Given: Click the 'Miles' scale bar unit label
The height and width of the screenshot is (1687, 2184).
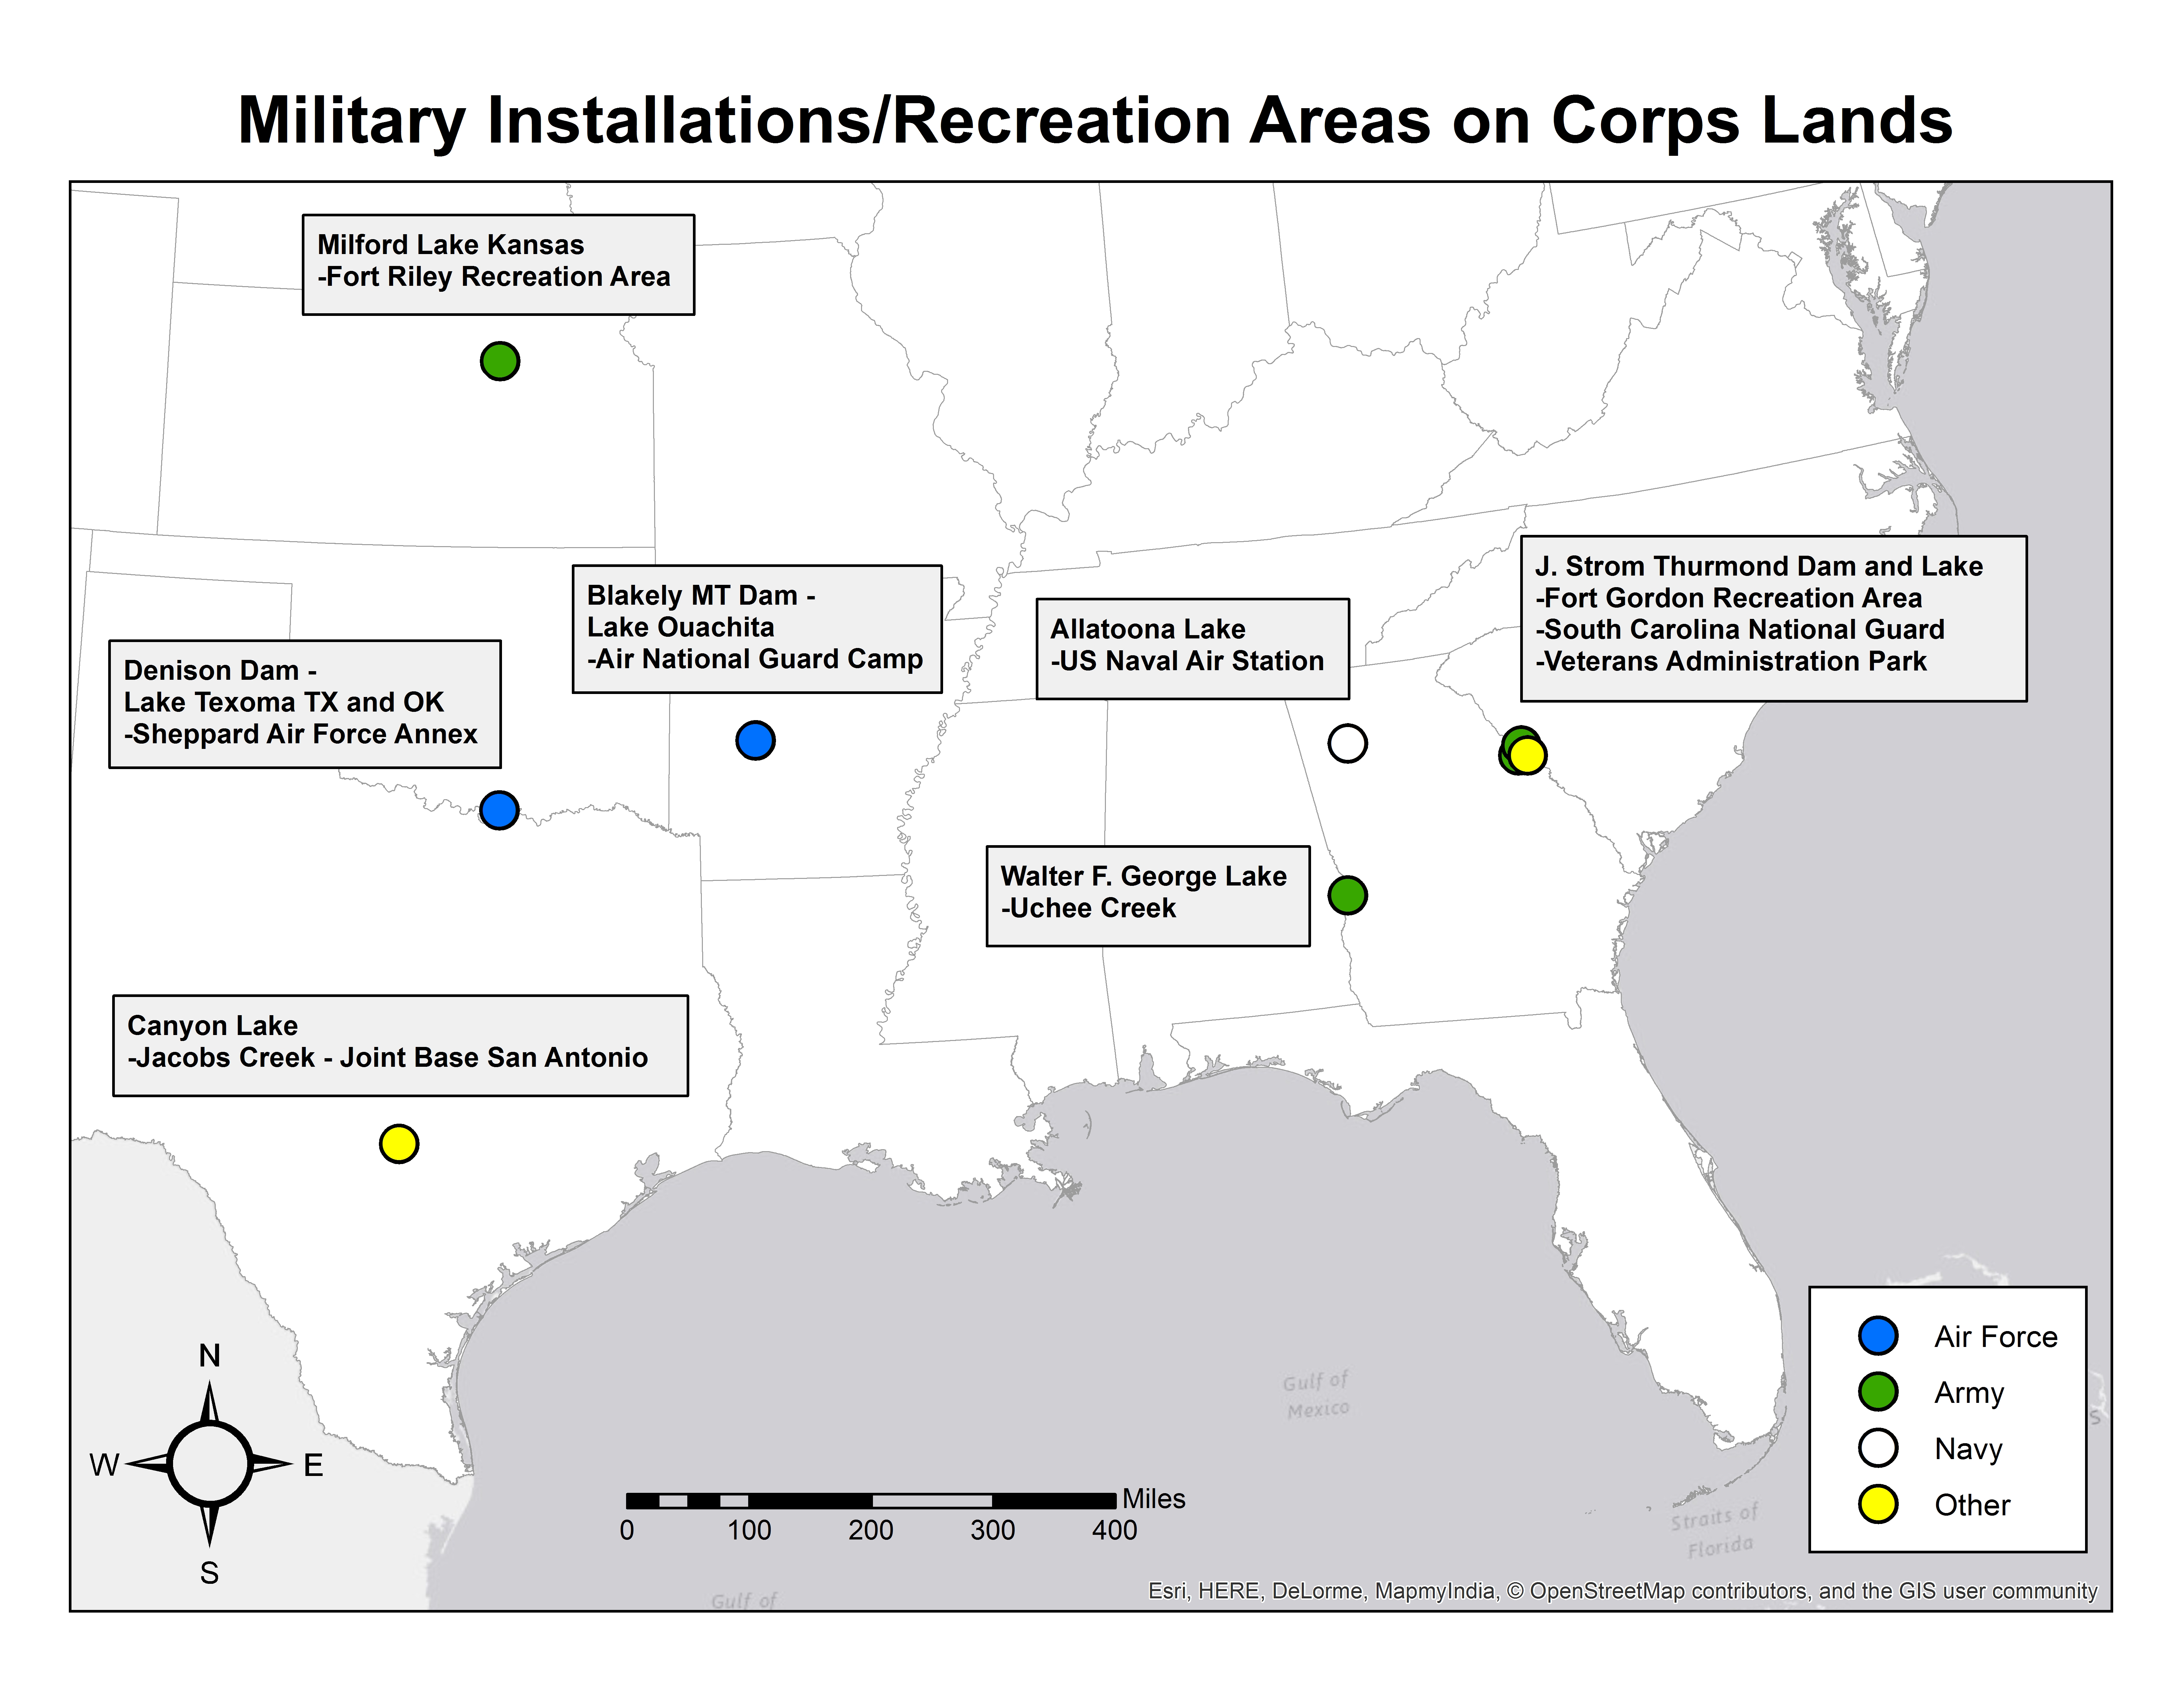Looking at the screenshot, I should (x=1154, y=1499).
